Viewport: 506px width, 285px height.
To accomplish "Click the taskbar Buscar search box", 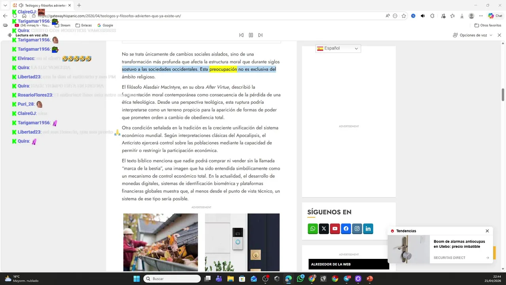I will click(172, 279).
